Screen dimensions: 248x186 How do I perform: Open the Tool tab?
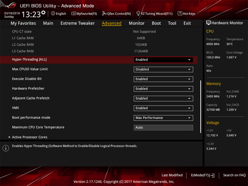tap(172, 23)
